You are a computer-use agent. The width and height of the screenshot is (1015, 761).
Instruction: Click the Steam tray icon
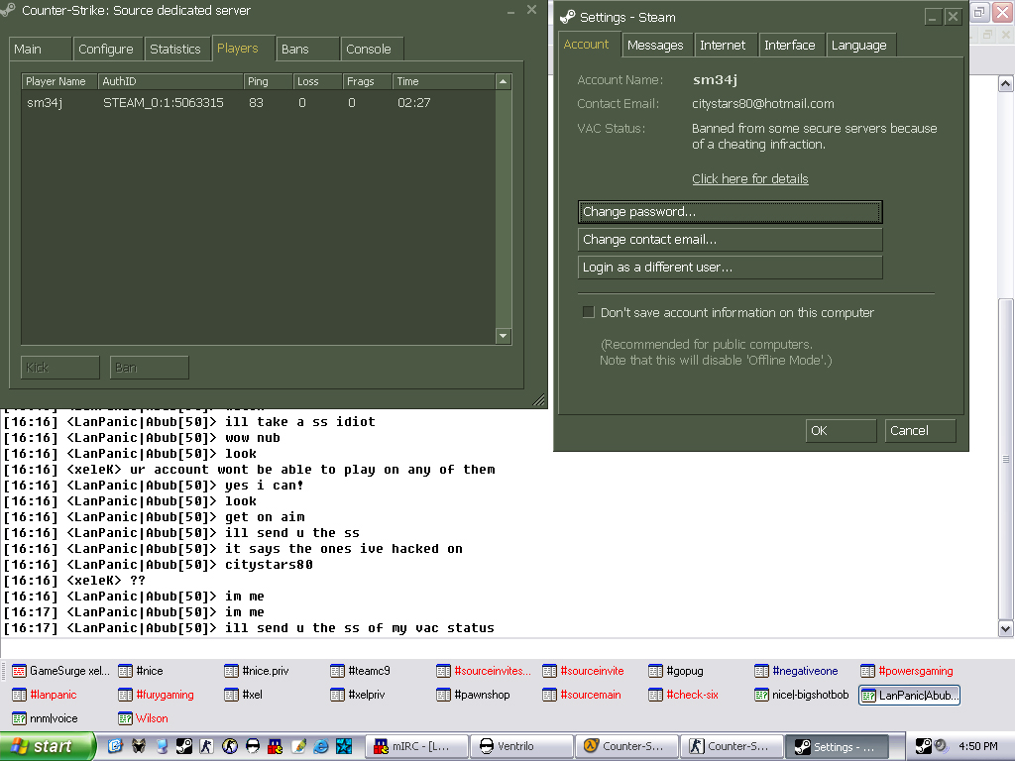(x=923, y=746)
